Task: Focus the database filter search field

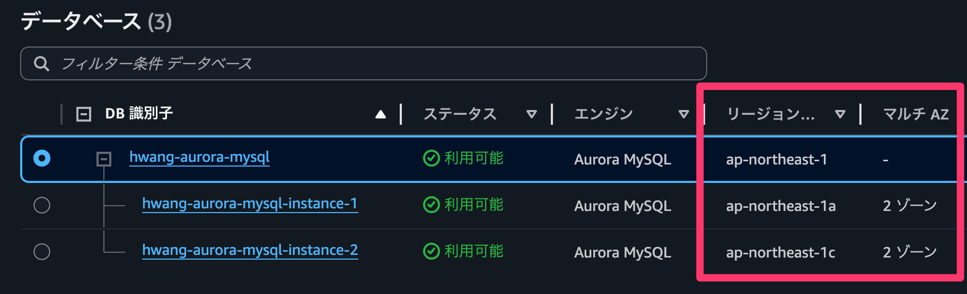Action: click(371, 64)
